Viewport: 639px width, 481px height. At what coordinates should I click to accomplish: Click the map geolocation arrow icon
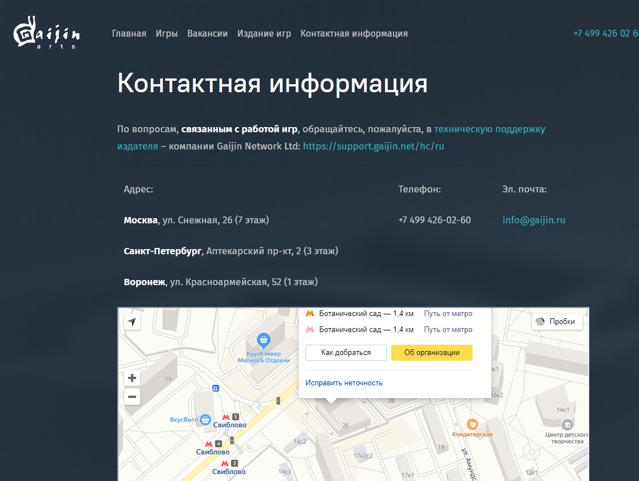coord(132,322)
